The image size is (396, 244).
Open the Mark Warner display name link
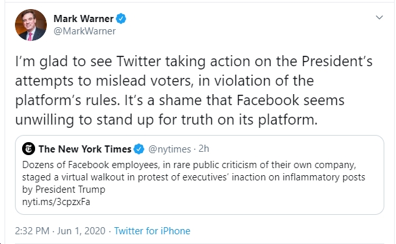point(83,19)
